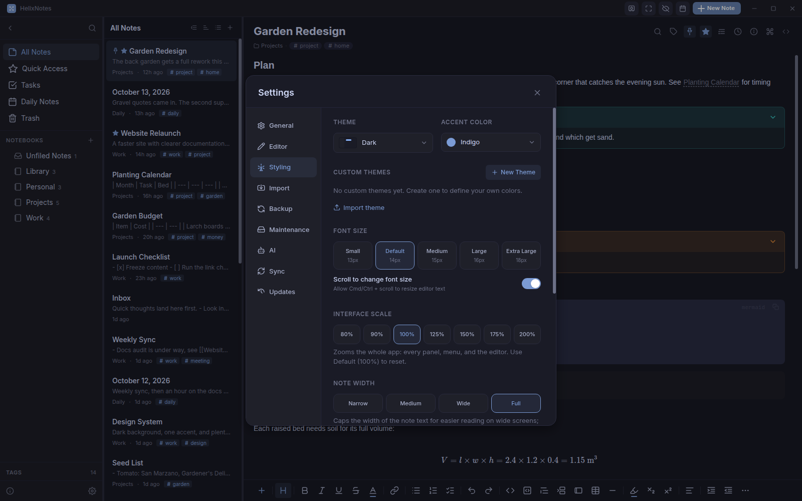Open Daily Notes in the sidebar
The height and width of the screenshot is (501, 802).
coord(51,102)
